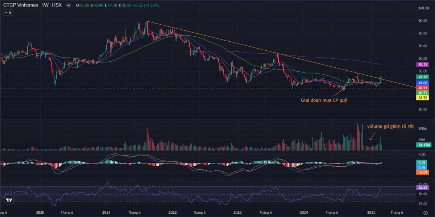Click the 2021 label on time axis
Image resolution: width=435 pixels, height=217 pixels.
(x=106, y=213)
